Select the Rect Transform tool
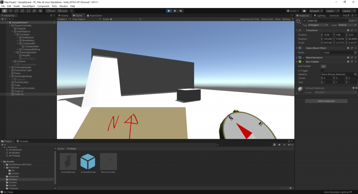The height and width of the screenshot is (194, 358). click(x=28, y=11)
